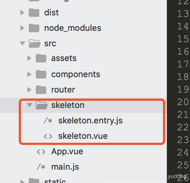Open main.js file
Screen dimensions: 190x183
(x=65, y=167)
